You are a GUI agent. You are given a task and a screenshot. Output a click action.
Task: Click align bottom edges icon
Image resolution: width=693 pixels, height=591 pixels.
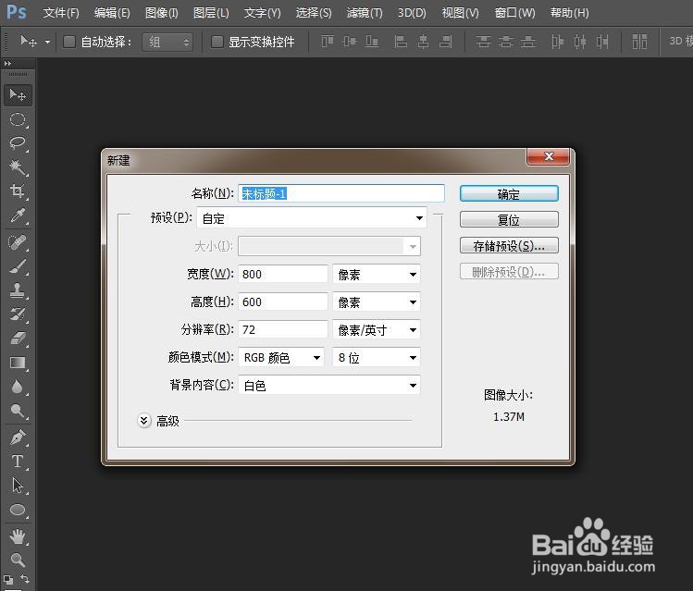coord(372,42)
